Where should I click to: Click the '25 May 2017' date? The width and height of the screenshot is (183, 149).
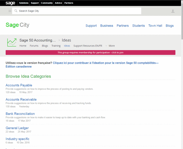[24, 132]
